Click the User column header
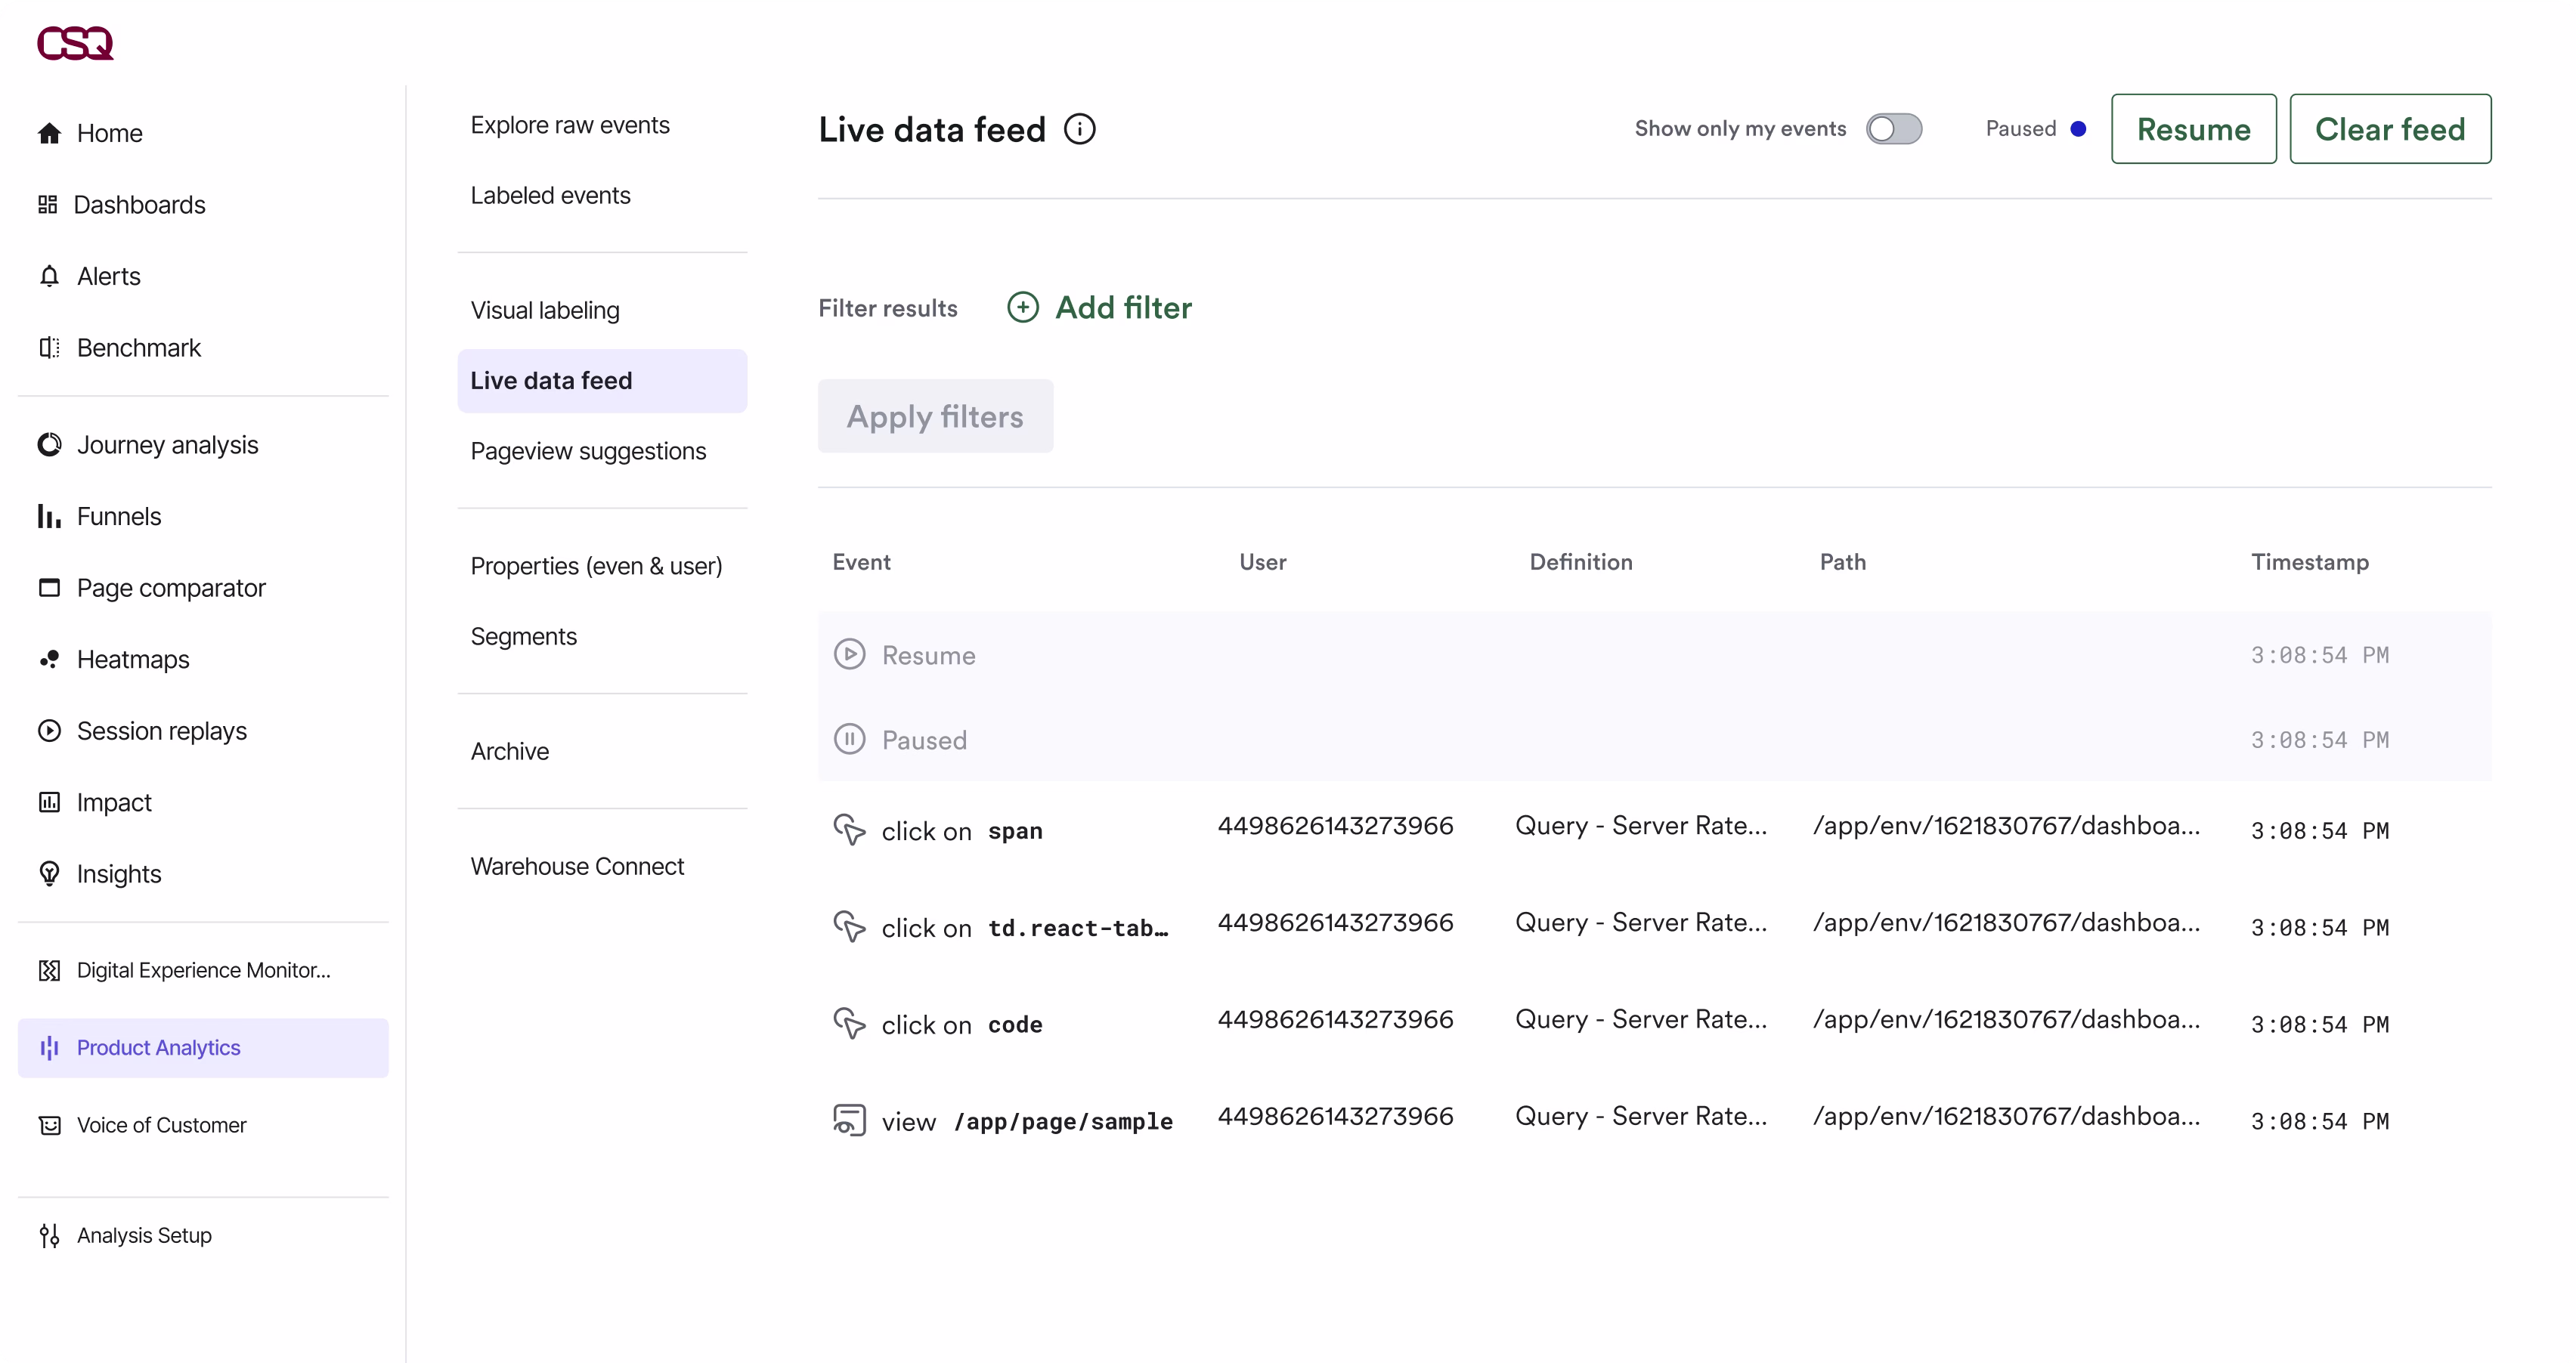The width and height of the screenshot is (2576, 1363). [x=1263, y=561]
